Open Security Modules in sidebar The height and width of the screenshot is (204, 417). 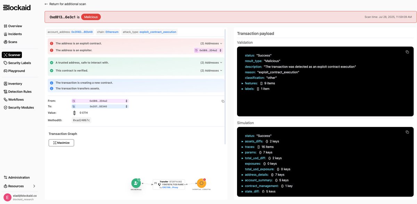pyautogui.click(x=19, y=108)
